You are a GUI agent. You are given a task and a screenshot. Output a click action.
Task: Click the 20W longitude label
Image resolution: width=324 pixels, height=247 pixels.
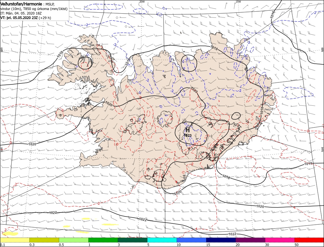click(142, 1)
